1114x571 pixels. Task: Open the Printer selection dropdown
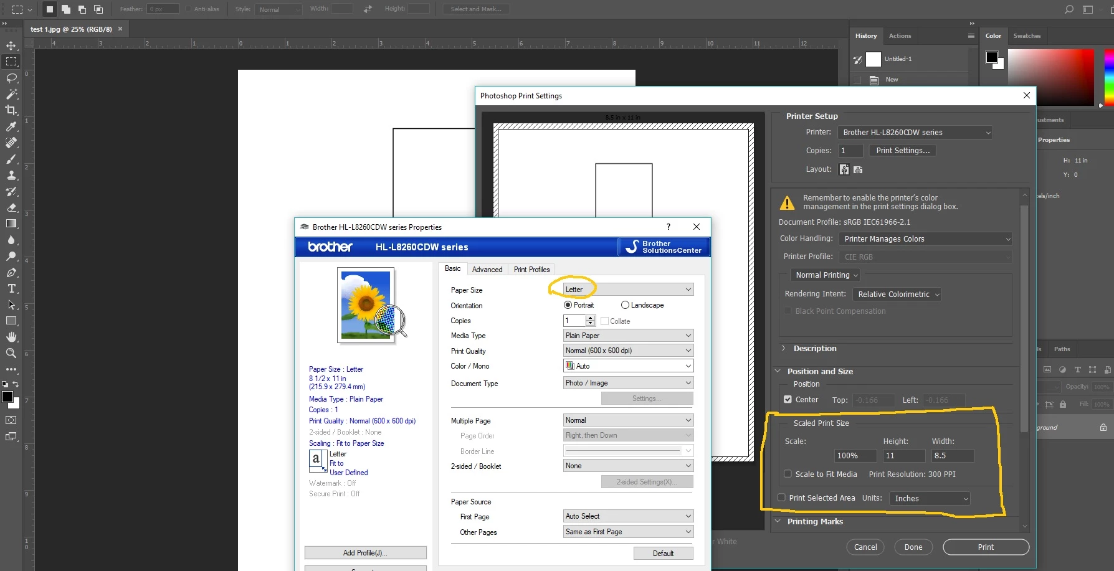tap(915, 133)
